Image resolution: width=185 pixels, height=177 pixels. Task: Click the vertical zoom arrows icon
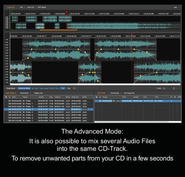pyautogui.click(x=174, y=88)
